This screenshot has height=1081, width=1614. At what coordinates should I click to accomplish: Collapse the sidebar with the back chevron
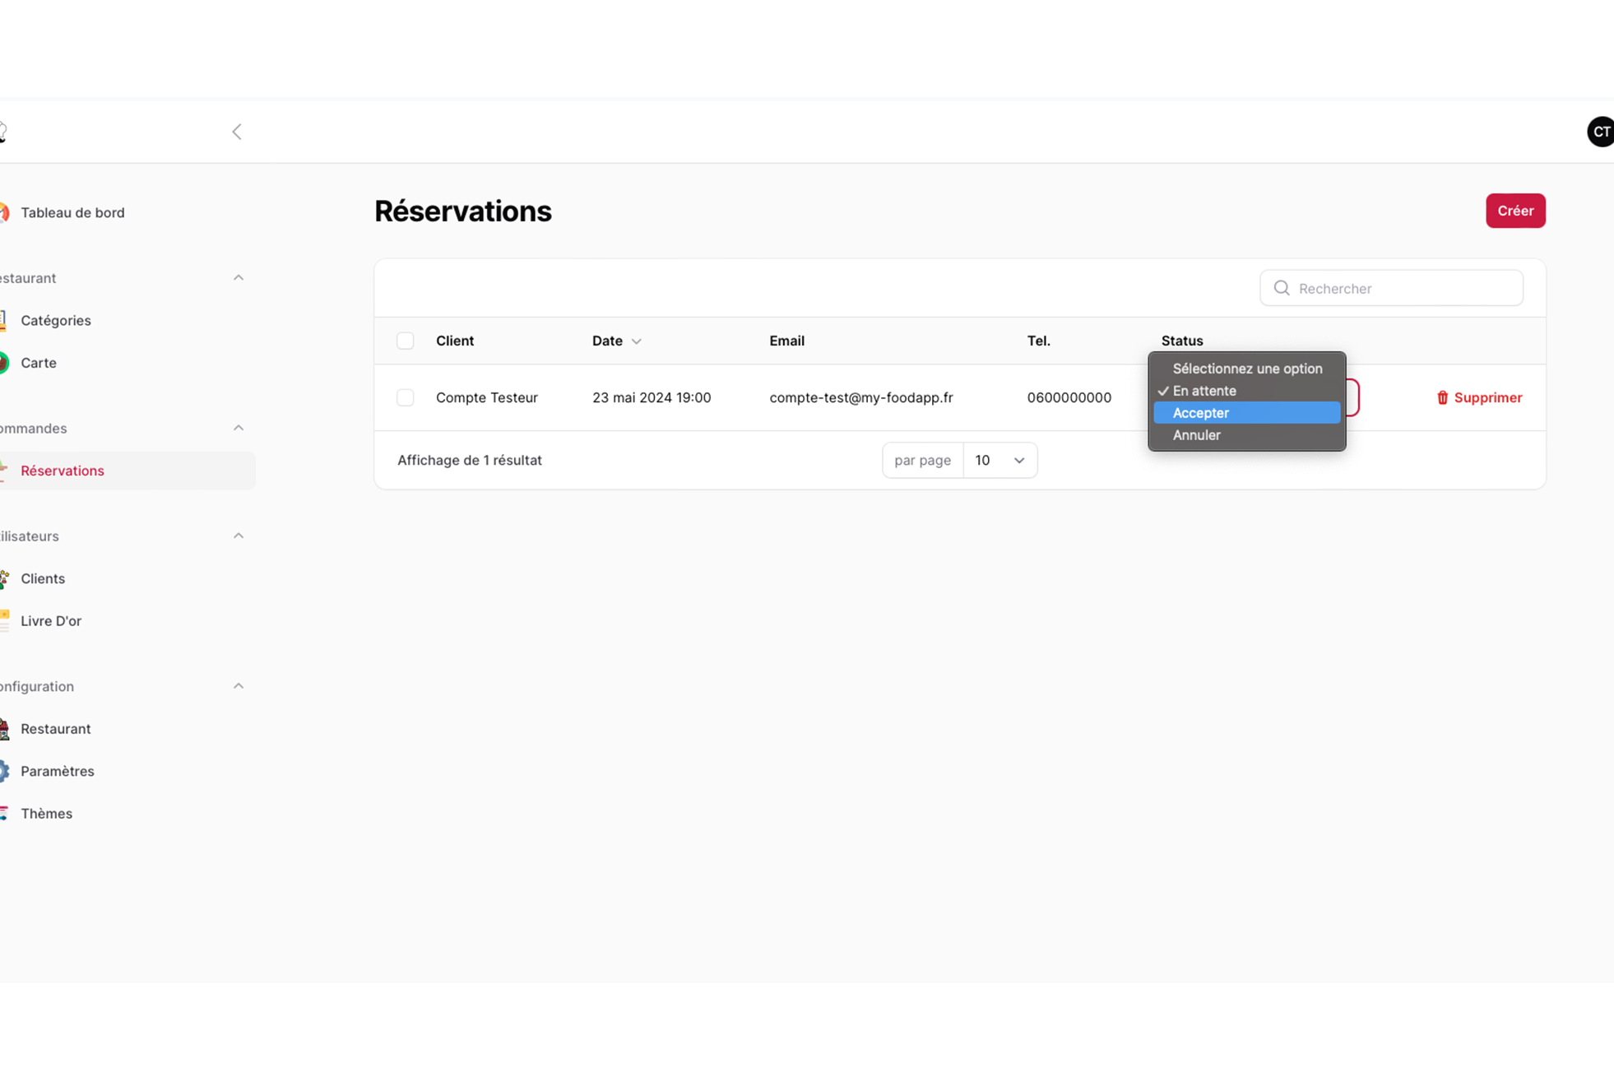(237, 132)
